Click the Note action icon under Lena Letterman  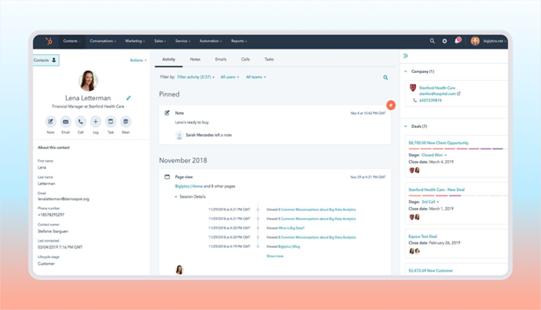(x=50, y=122)
